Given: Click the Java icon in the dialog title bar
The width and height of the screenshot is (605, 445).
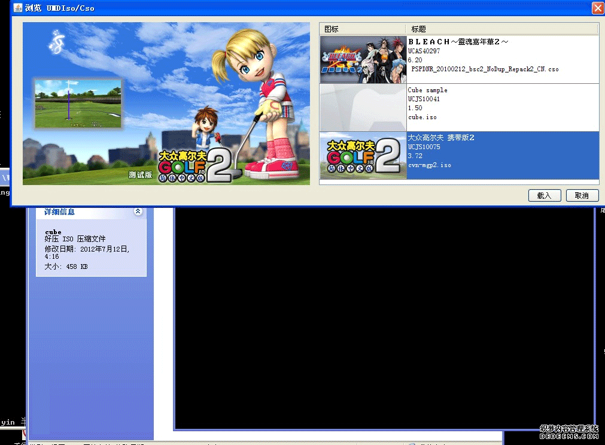Looking at the screenshot, I should pos(17,8).
